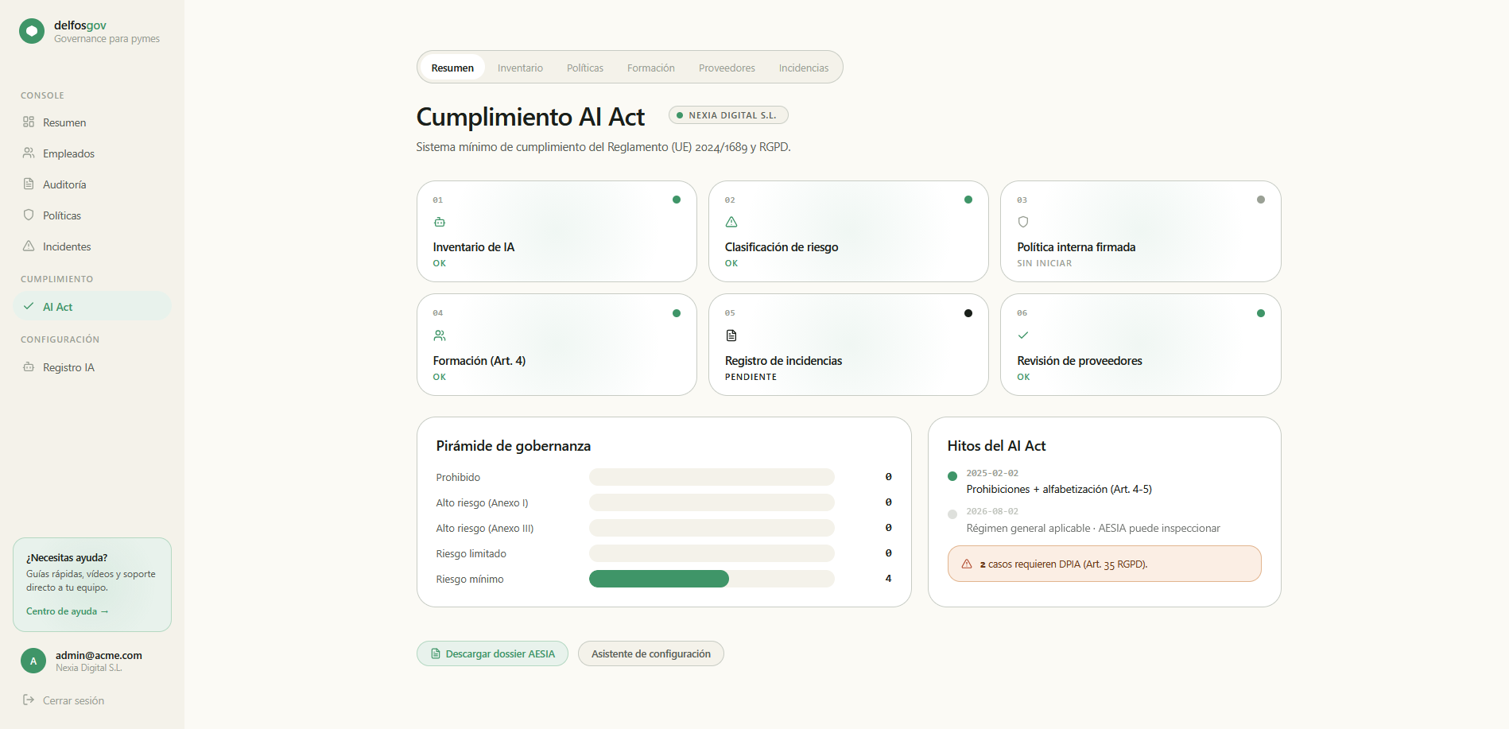The image size is (1509, 729).
Task: Click the DPIA alert warning icon
Action: click(x=967, y=564)
